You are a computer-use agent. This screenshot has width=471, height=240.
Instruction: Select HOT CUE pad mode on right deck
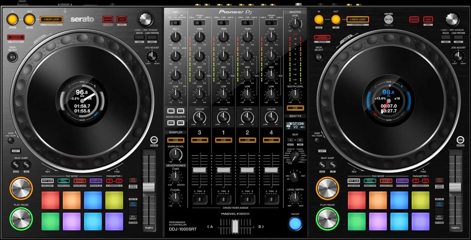tap(354, 181)
